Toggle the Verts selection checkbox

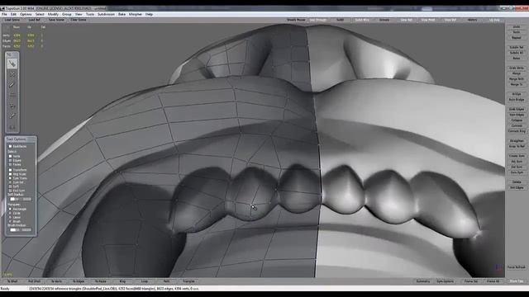[10, 156]
